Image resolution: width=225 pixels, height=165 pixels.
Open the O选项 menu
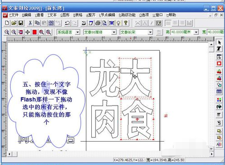144,15
